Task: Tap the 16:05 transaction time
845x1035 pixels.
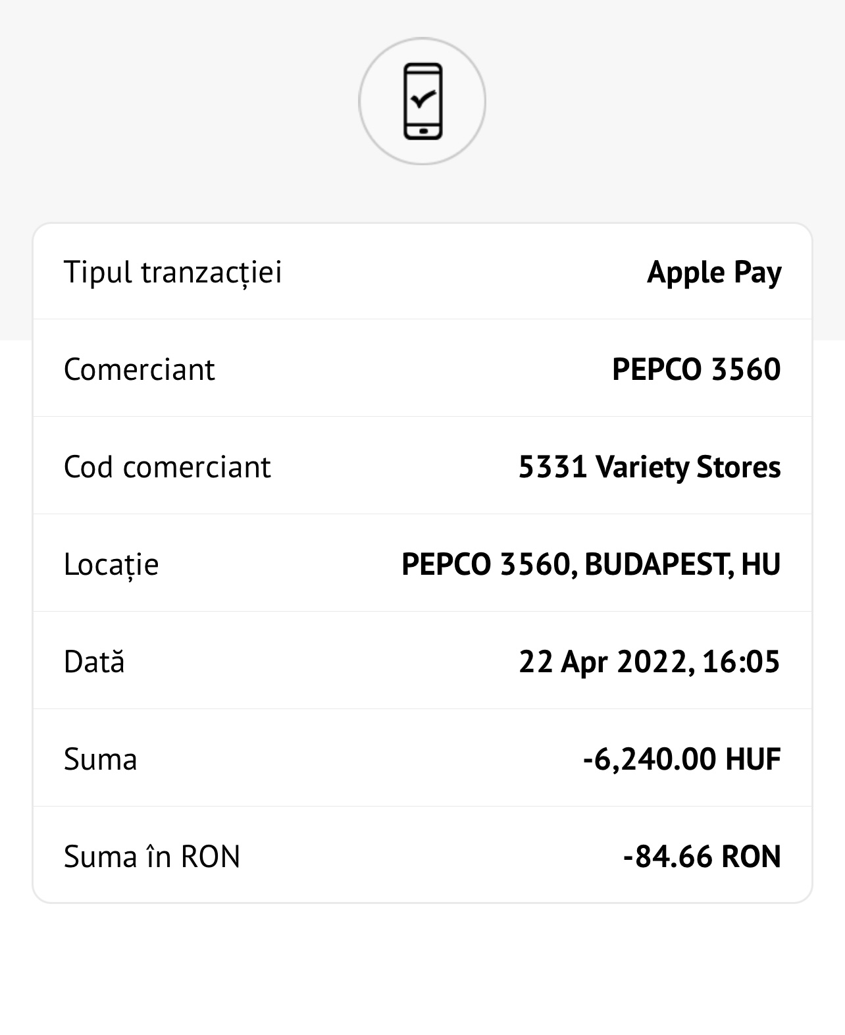Action: point(741,662)
